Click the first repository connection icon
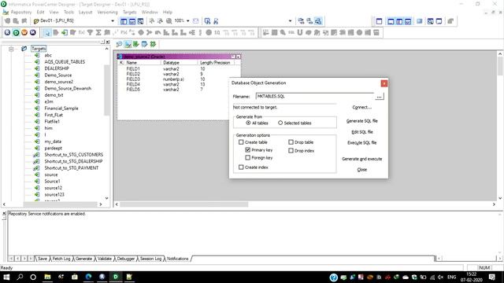Viewport: 504px width, 283px height. click(301, 21)
